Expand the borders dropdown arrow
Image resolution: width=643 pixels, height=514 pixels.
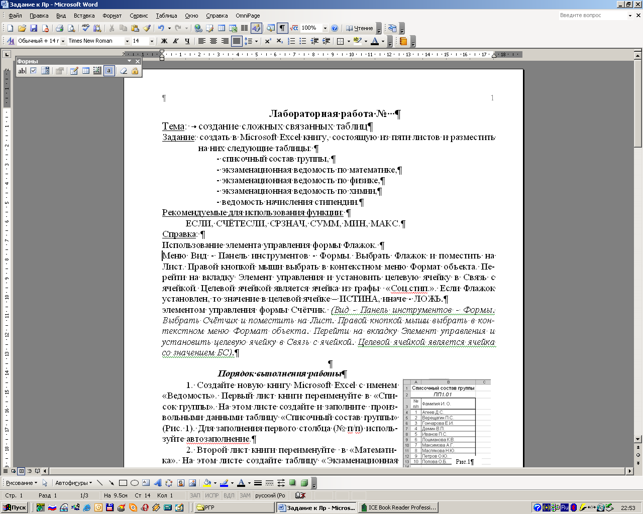click(x=348, y=41)
